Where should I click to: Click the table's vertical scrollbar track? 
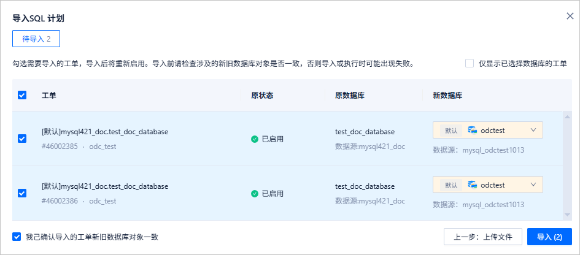pos(566,166)
